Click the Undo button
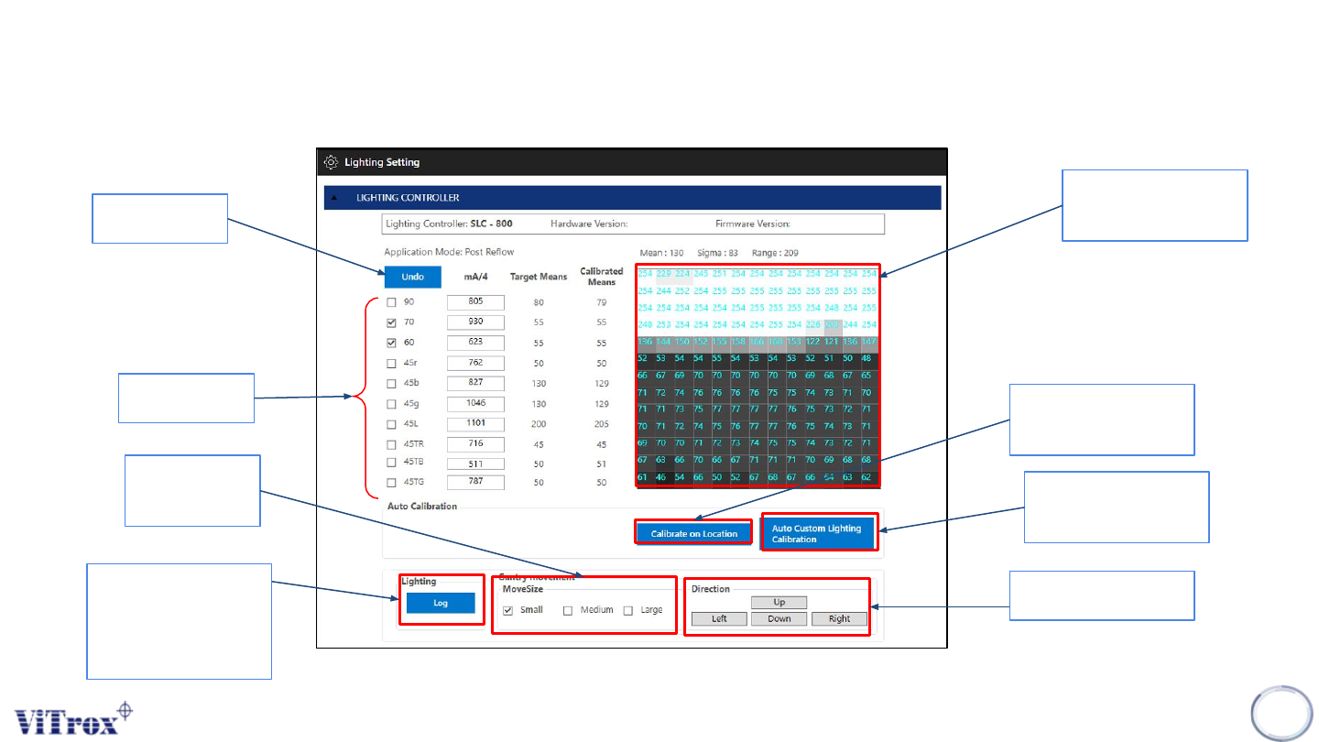Screen dimensions: 1319x742 click(412, 277)
